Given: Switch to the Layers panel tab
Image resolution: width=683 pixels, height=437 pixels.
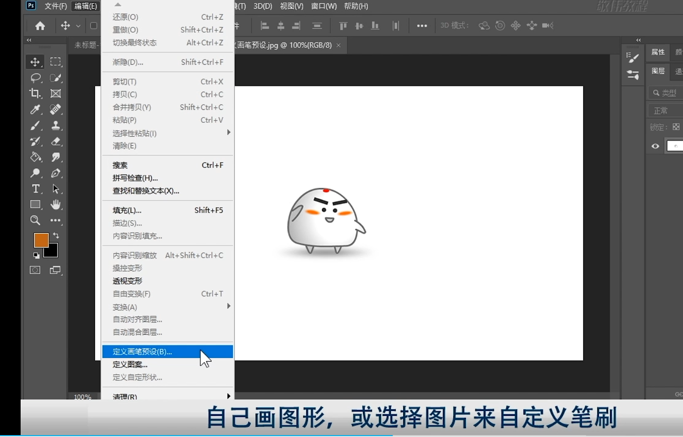Looking at the screenshot, I should (658, 71).
